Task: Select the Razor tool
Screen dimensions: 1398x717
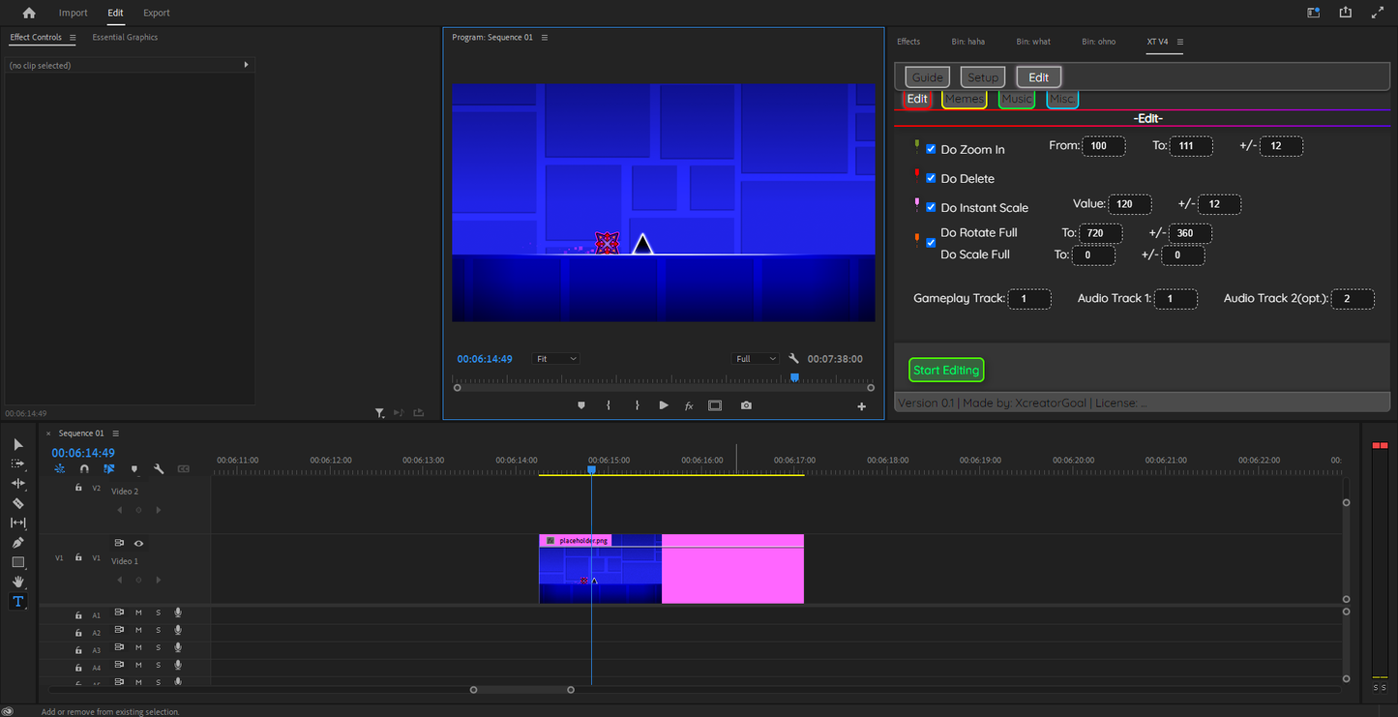Action: (17, 503)
